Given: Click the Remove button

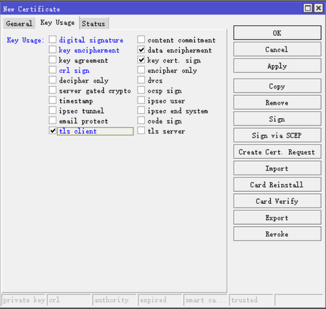Looking at the screenshot, I should point(277,103).
